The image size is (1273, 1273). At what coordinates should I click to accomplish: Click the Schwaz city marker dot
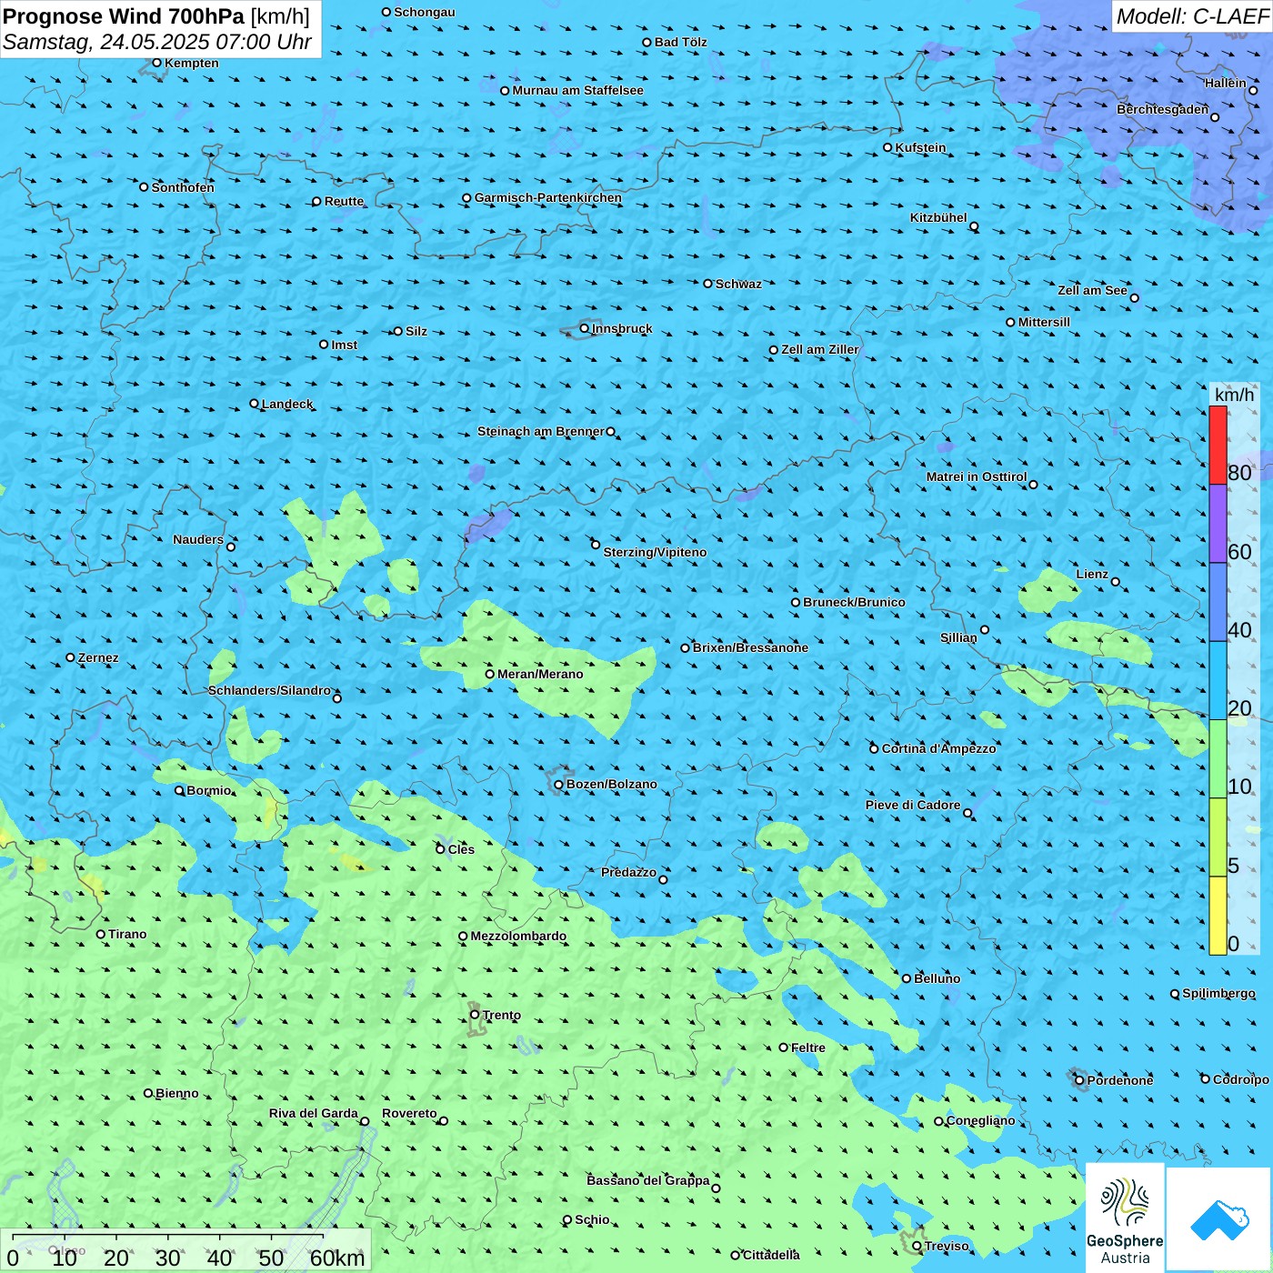707,284
